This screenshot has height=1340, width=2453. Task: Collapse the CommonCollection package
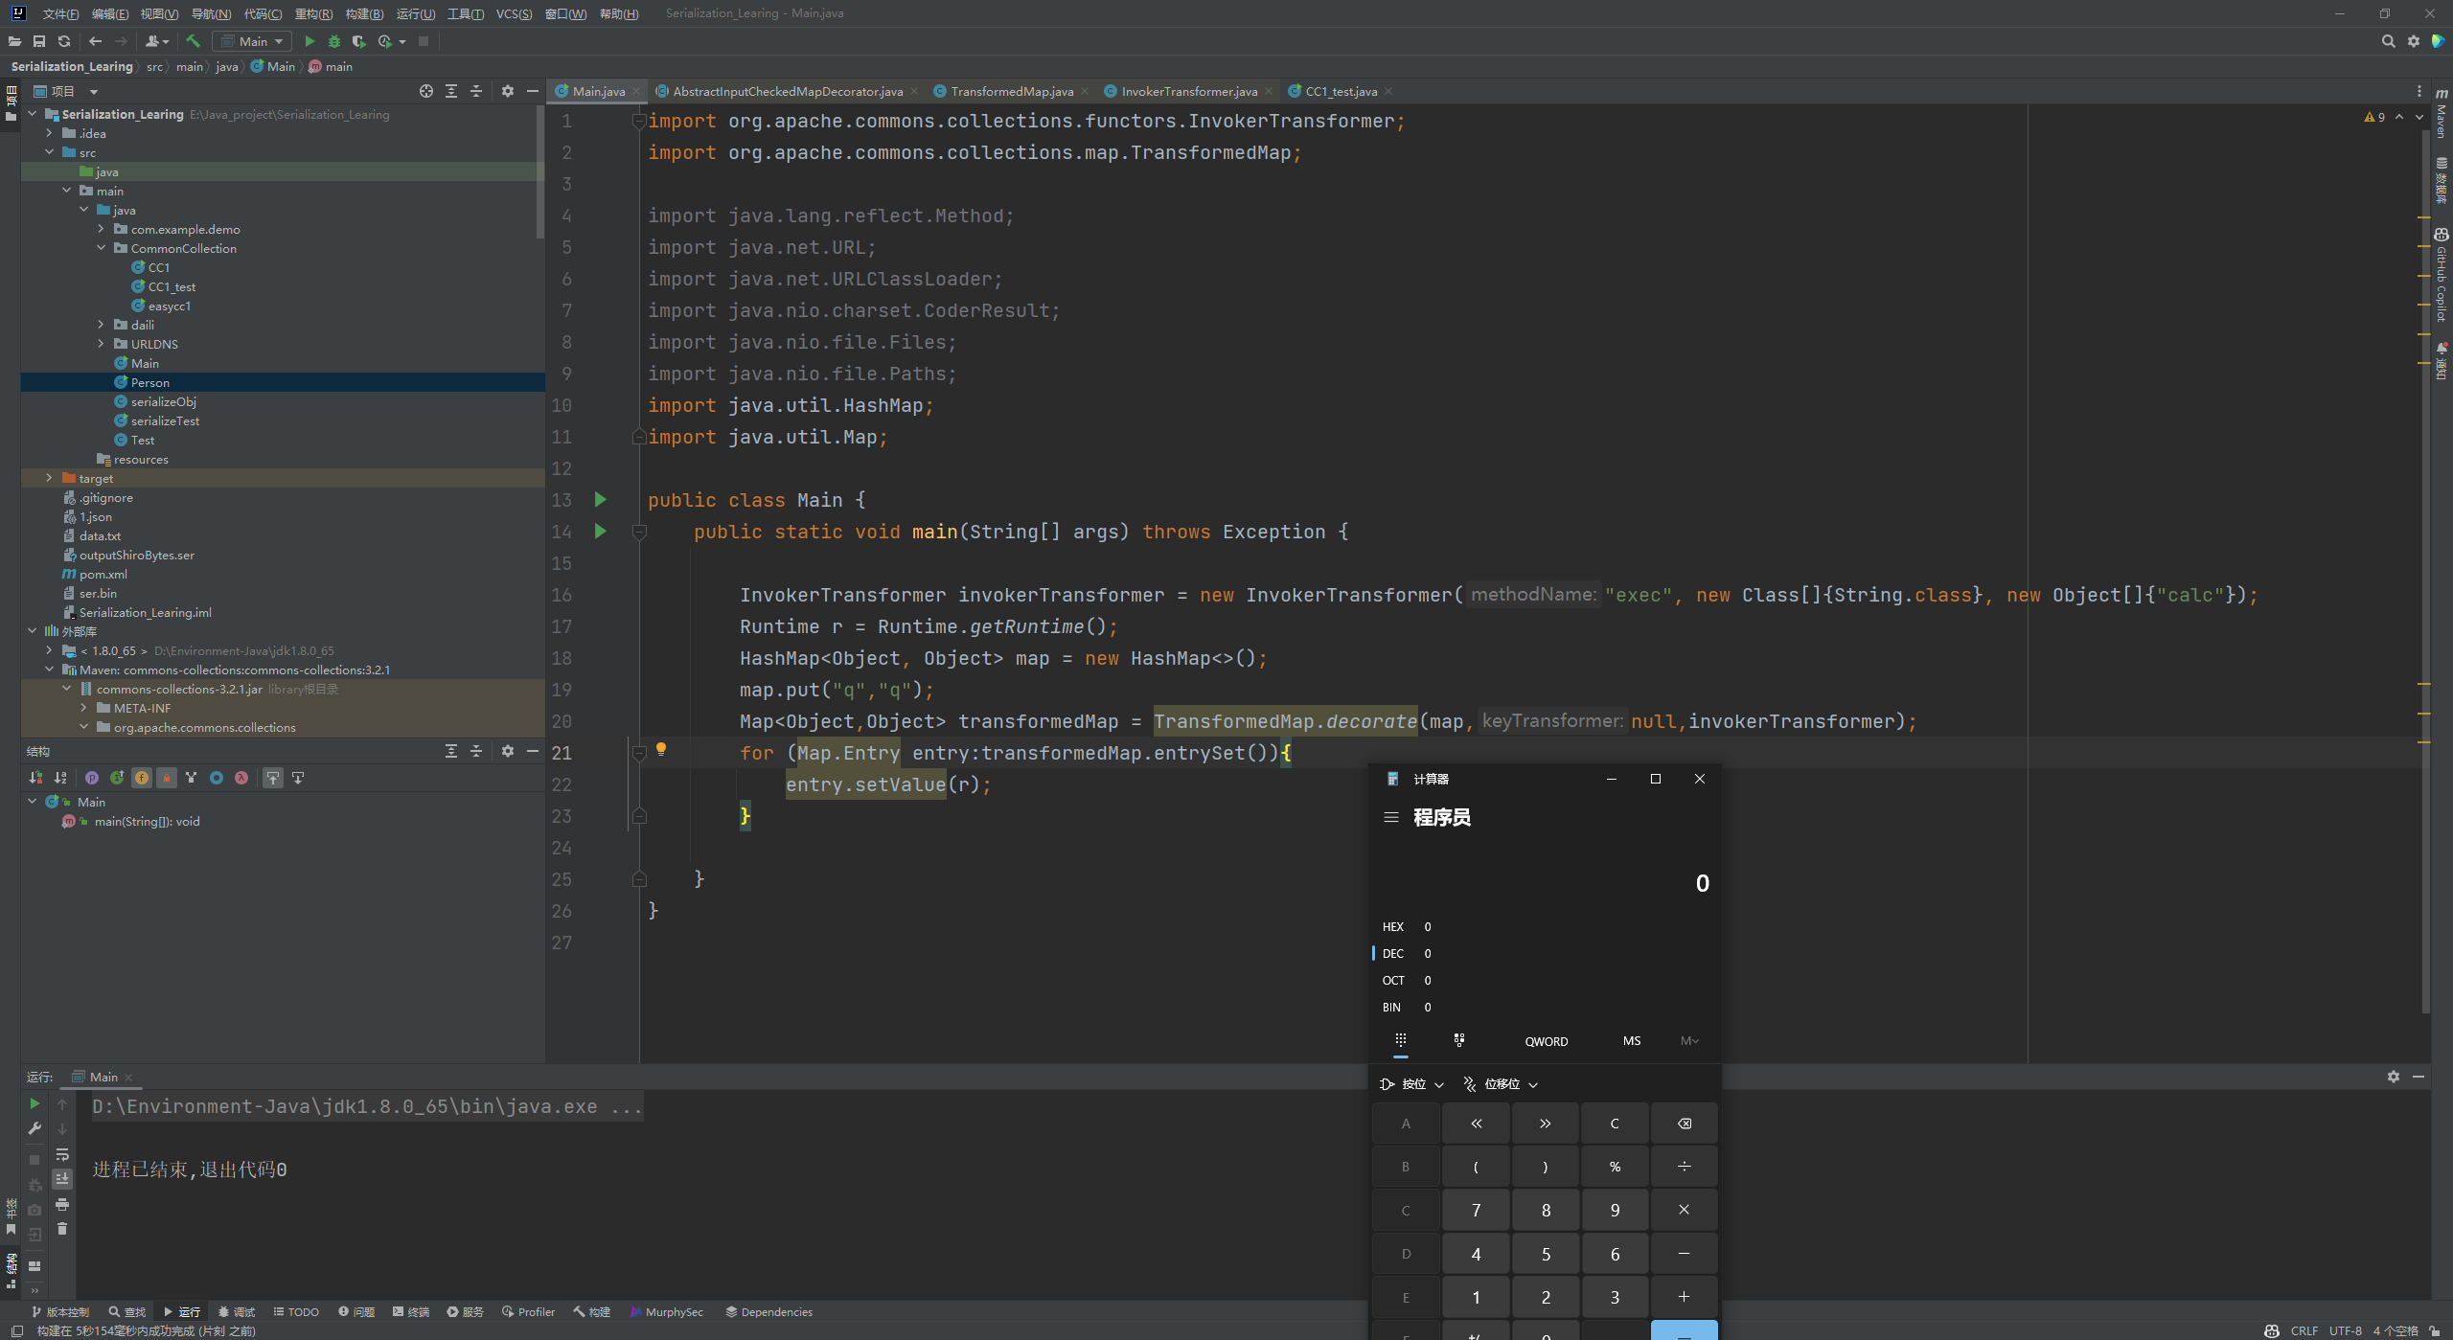pos(101,248)
